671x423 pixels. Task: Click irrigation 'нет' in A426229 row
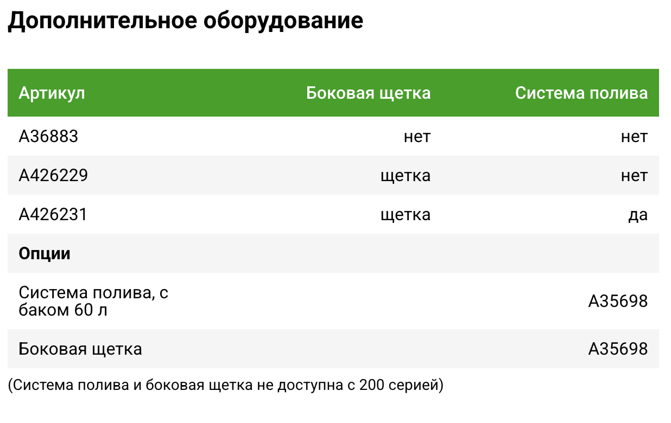634,176
